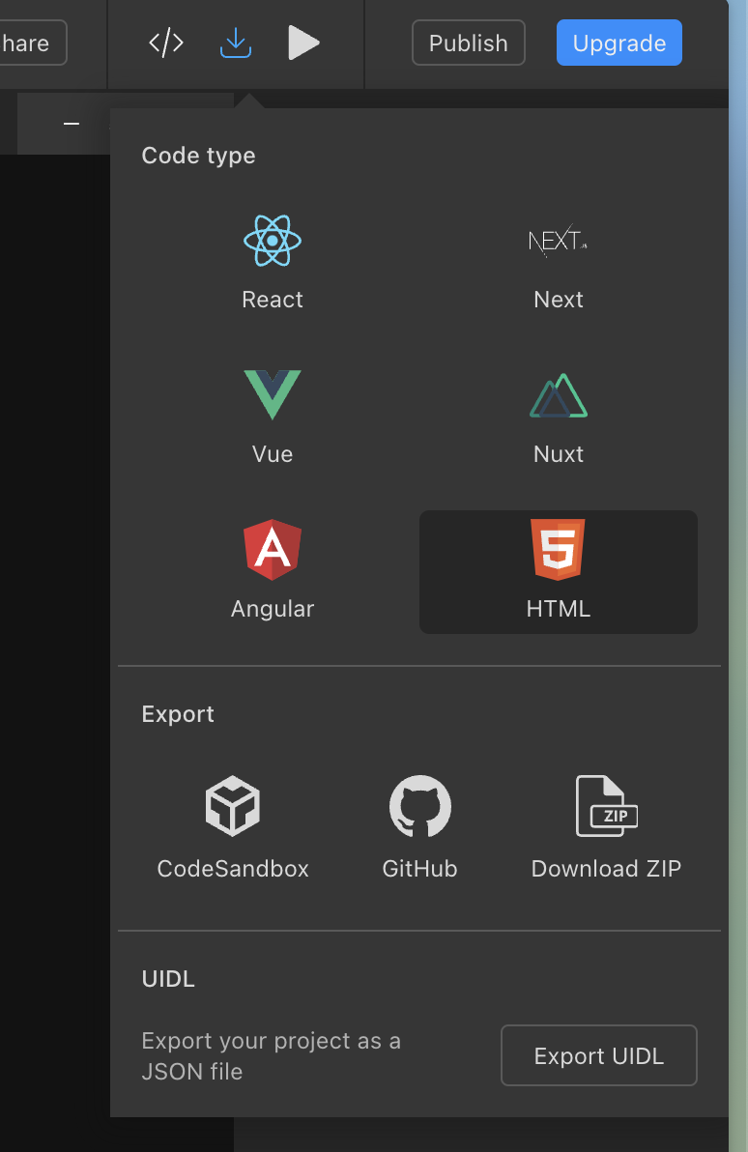Screen dimensions: 748x1152
Task: Click the Upgrade button
Action: pos(619,43)
